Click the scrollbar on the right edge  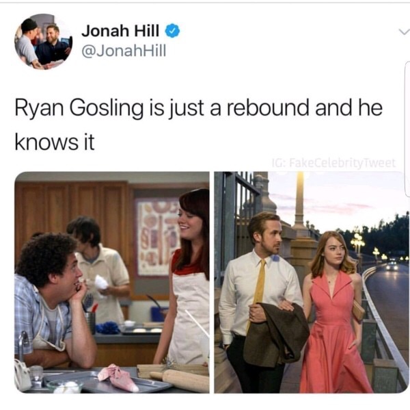click(407, 129)
